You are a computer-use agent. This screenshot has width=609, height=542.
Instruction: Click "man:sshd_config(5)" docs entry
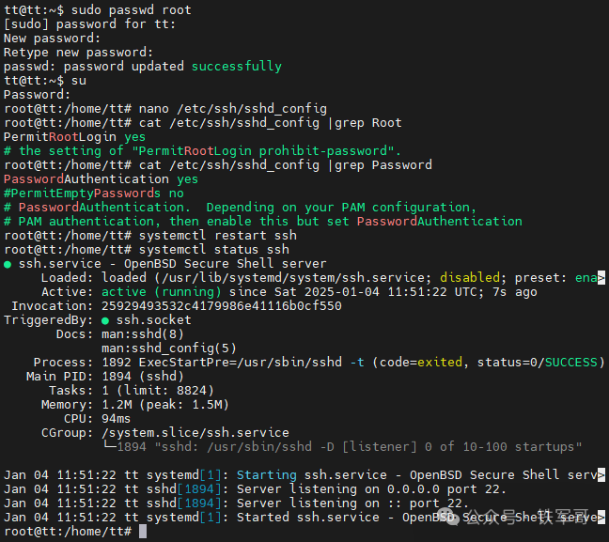tap(169, 348)
